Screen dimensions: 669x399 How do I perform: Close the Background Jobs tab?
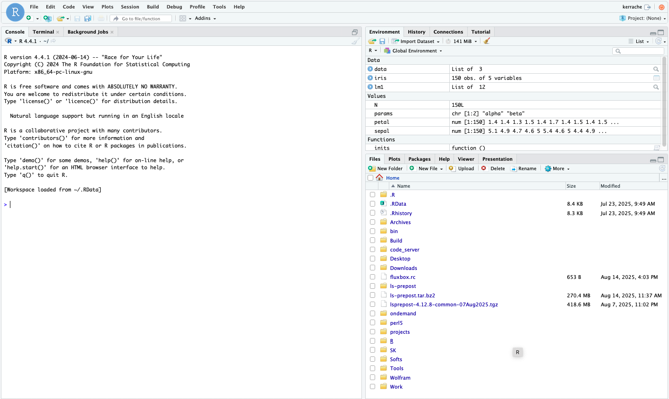pos(112,32)
